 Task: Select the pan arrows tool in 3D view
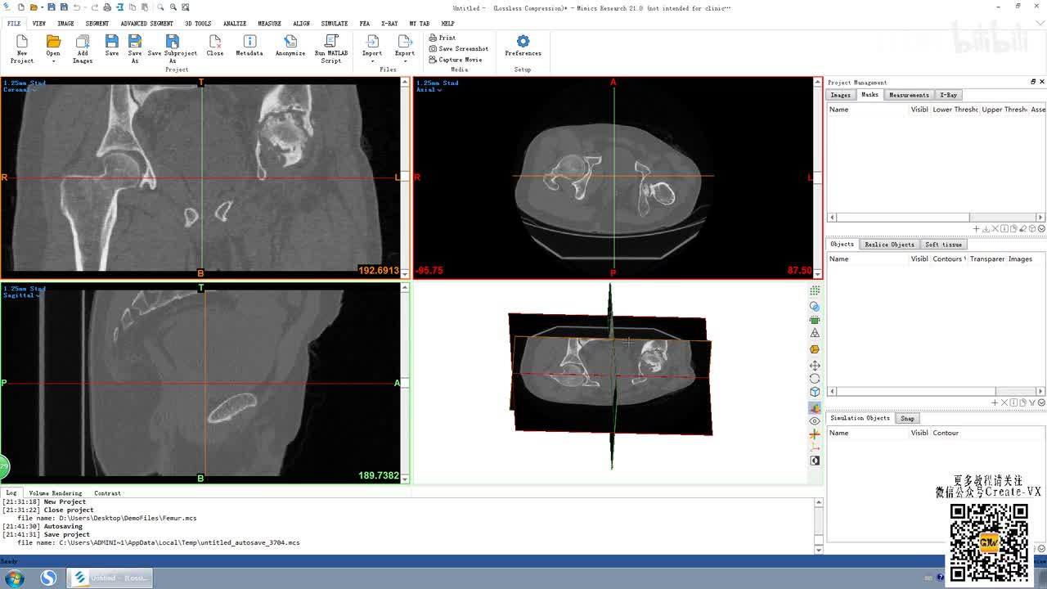815,366
